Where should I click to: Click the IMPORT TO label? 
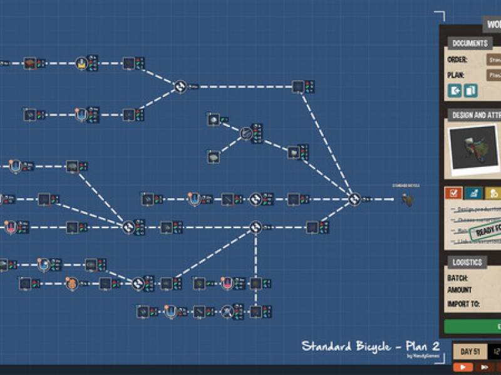tap(463, 304)
